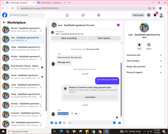The image size is (168, 134).
Task: Click the chat area vertical scrollbar
Action: [x=121, y=89]
